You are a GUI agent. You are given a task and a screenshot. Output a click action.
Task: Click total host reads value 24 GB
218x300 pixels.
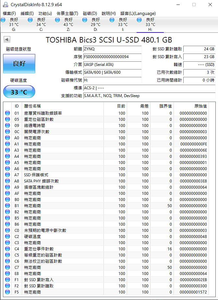pyautogui.click(x=199, y=49)
